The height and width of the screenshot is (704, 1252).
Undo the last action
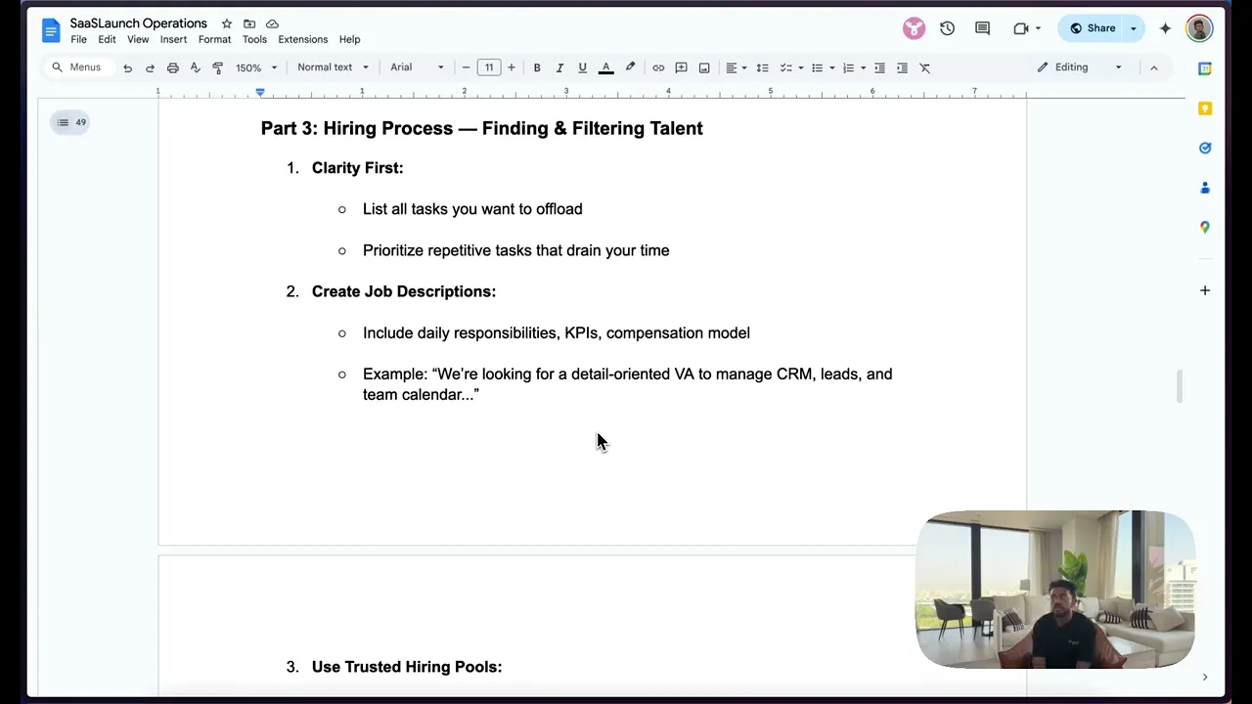tap(127, 67)
